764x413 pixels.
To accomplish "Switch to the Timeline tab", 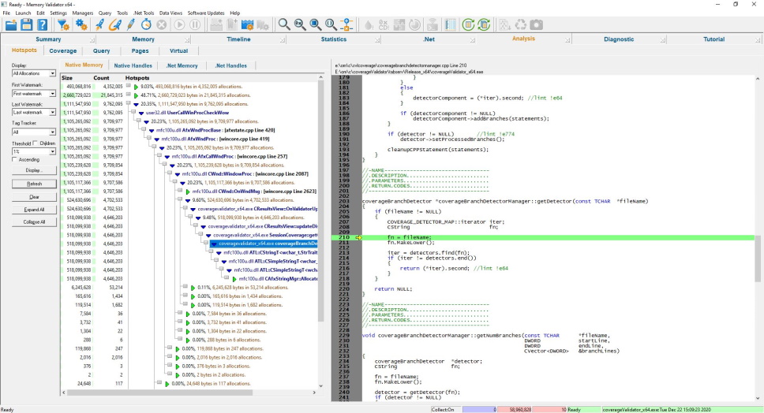I will (238, 39).
